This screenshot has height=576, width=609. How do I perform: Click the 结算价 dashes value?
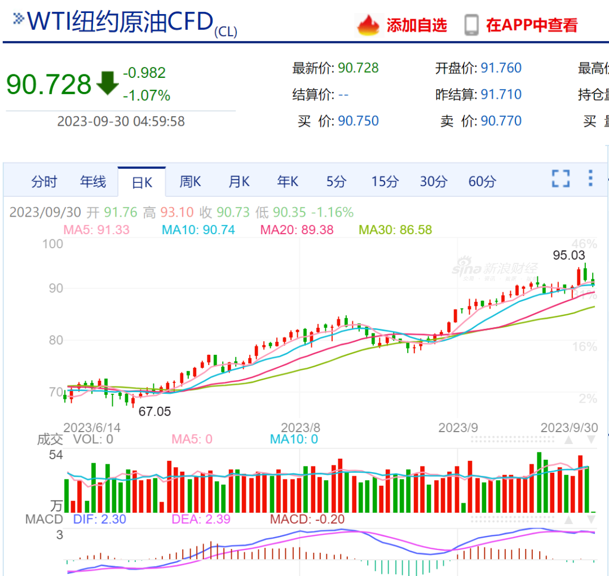(343, 94)
